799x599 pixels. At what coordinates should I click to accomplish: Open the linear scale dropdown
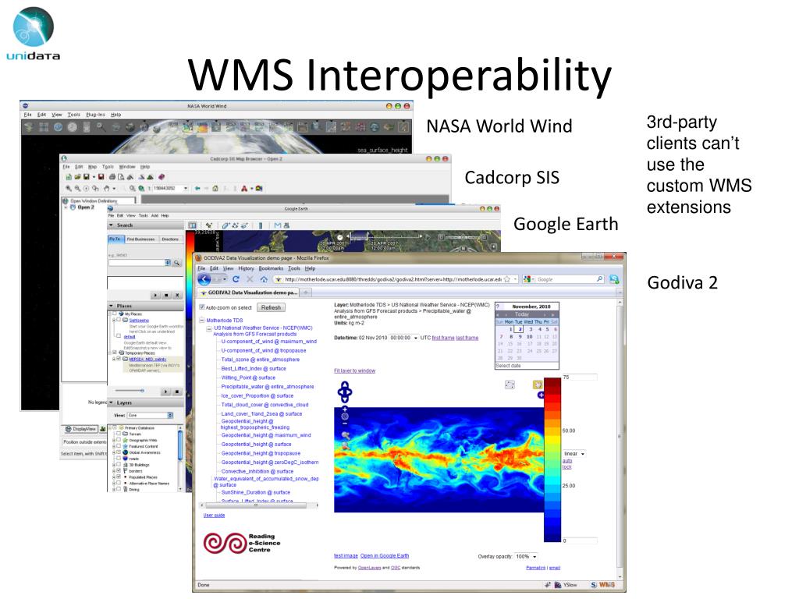click(x=574, y=453)
